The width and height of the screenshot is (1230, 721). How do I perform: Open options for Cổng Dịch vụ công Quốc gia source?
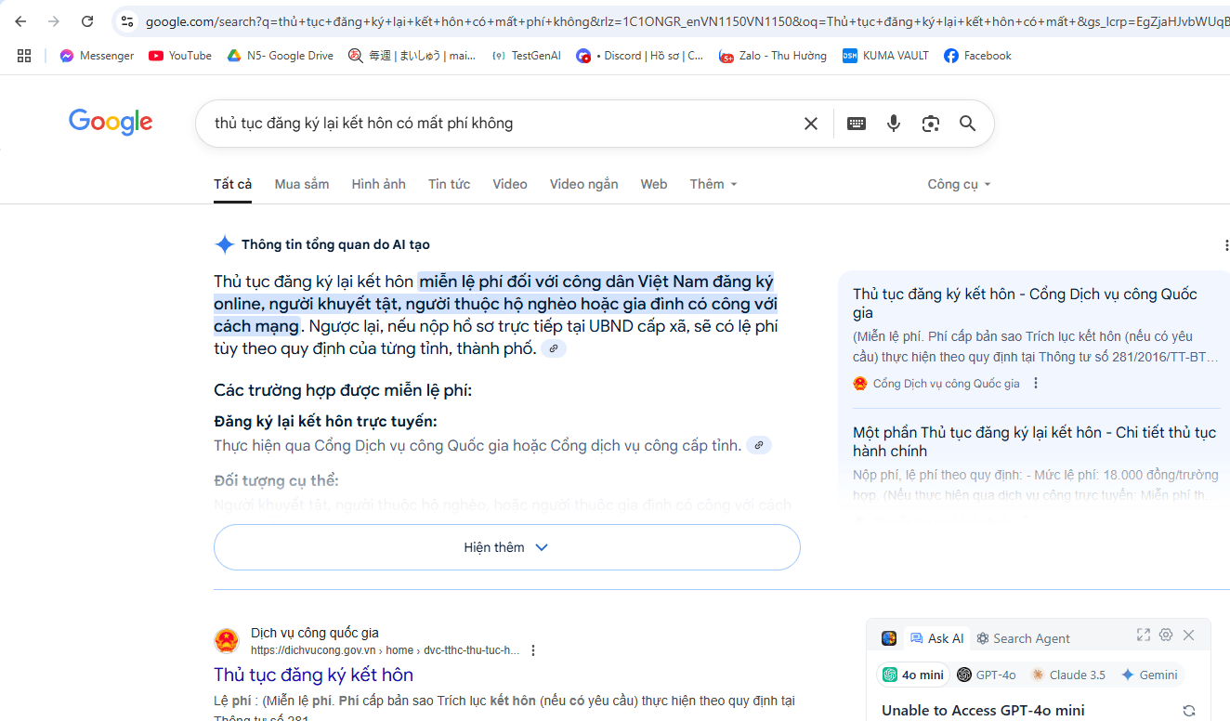click(x=1036, y=383)
